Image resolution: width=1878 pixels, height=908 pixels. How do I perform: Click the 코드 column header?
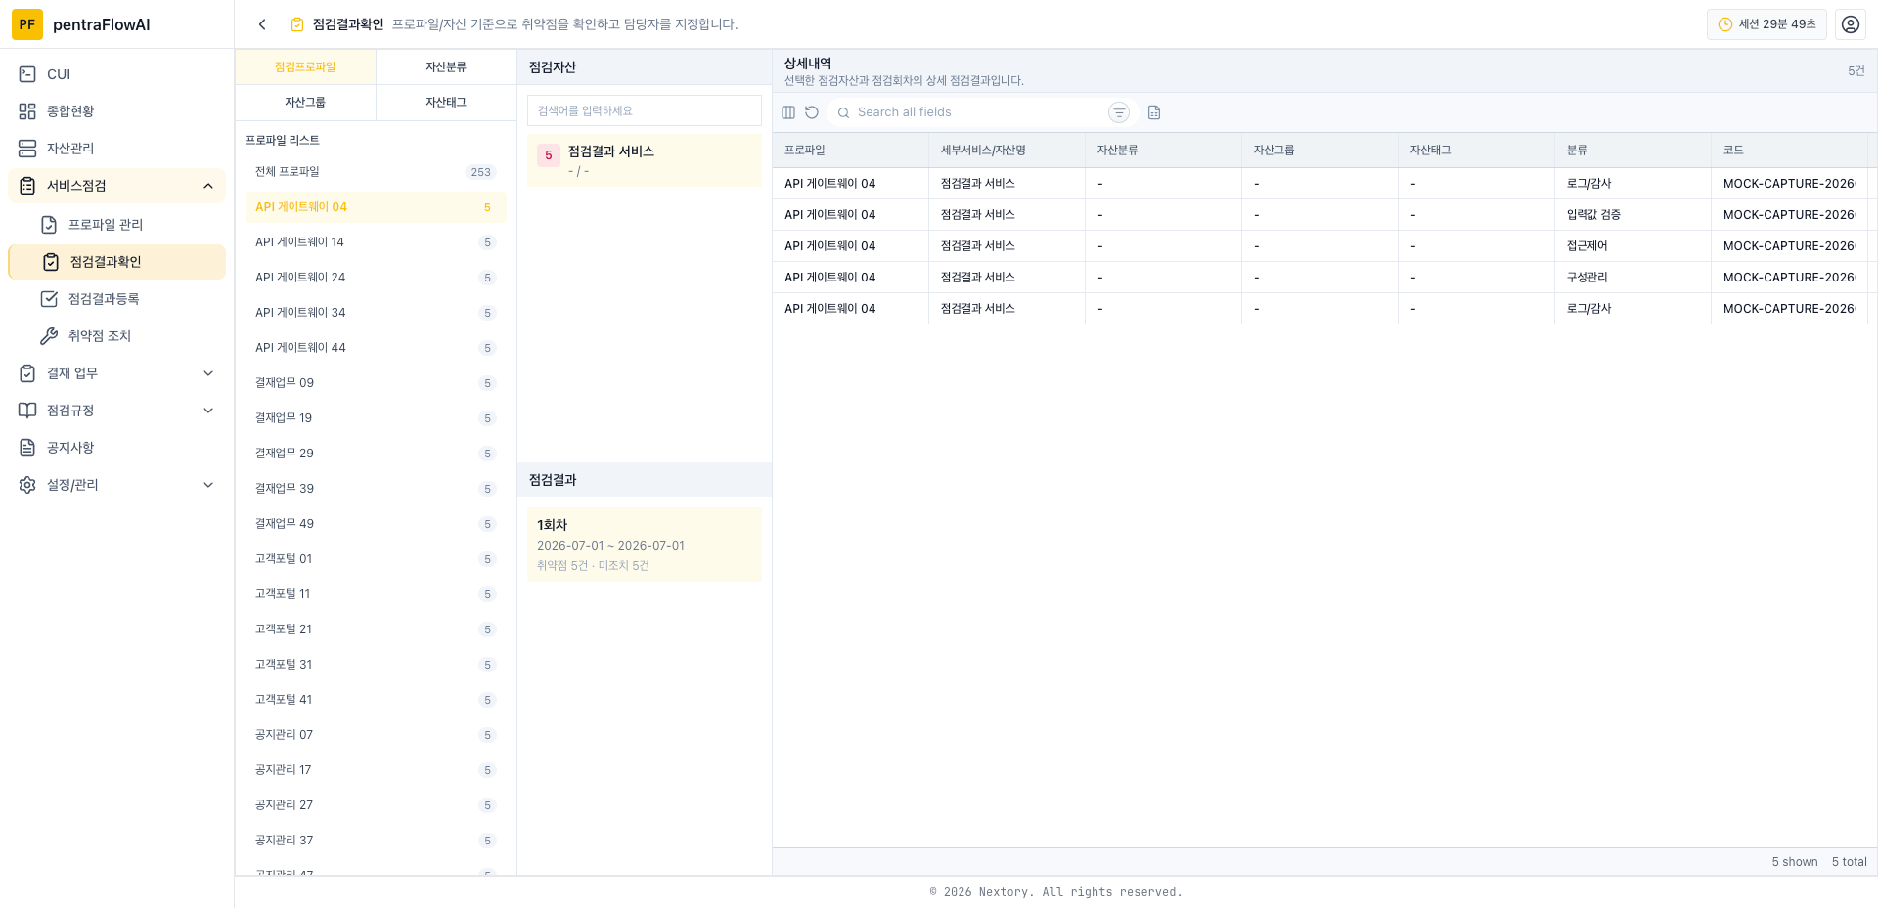coord(1790,151)
